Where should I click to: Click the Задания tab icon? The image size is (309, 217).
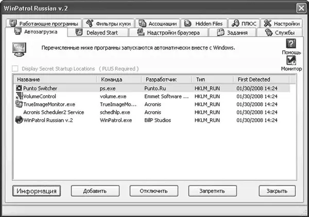click(220, 32)
